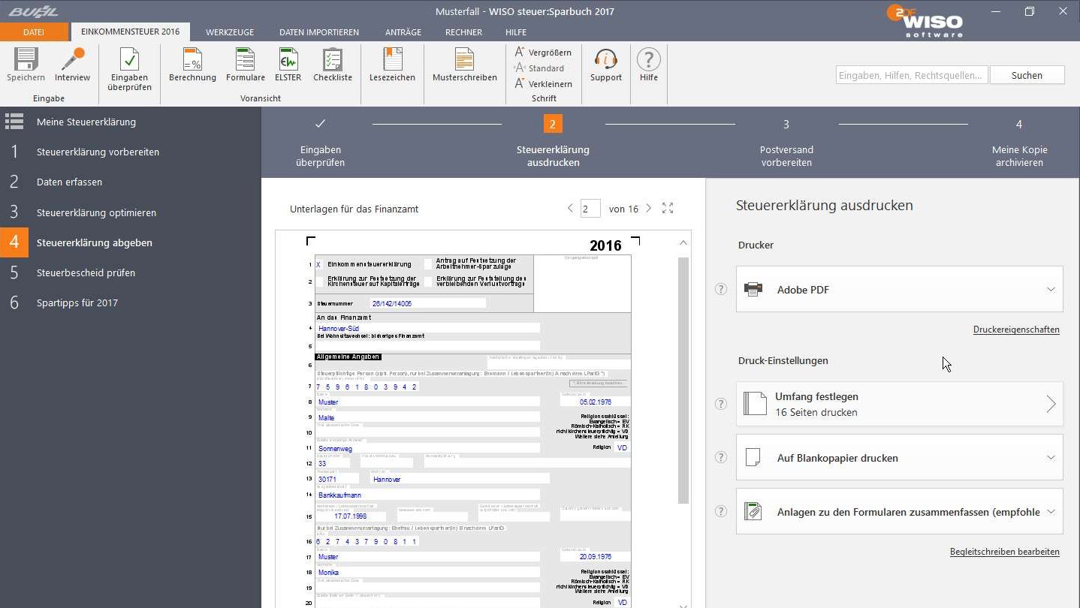Viewport: 1080px width, 608px height.
Task: Go to next preview page
Action: click(648, 209)
